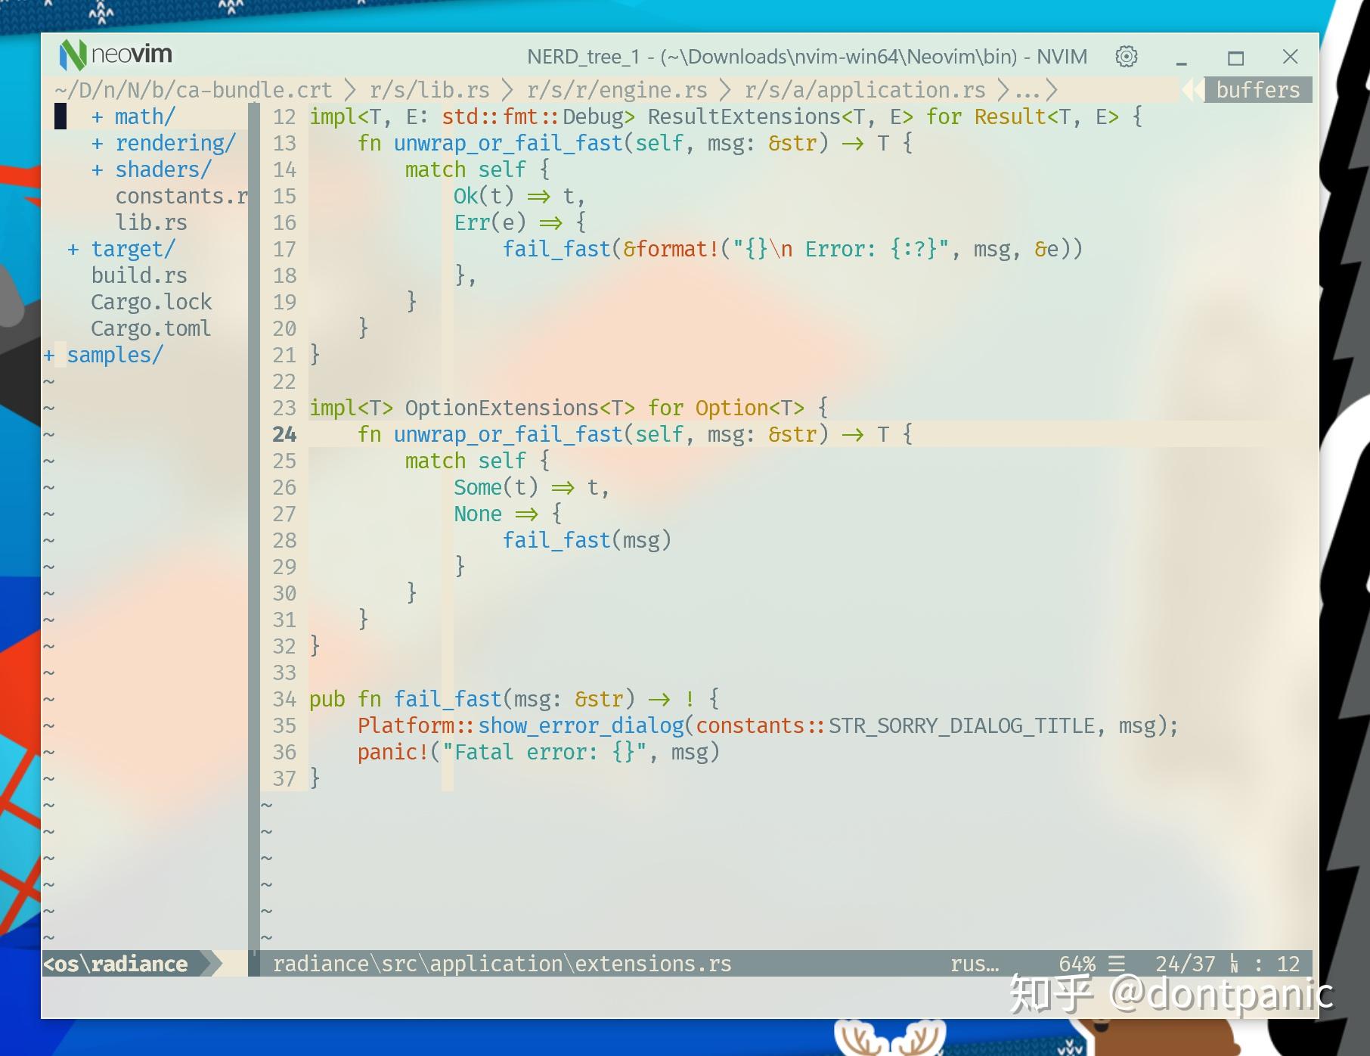Viewport: 1370px width, 1056px height.
Task: Minimize the NVIM window
Action: point(1182,57)
